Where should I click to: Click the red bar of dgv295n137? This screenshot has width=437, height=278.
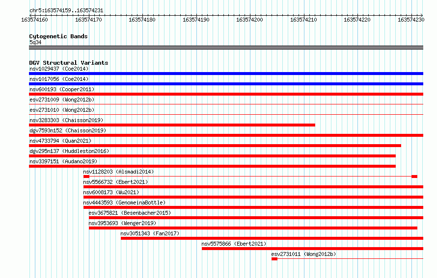coord(213,156)
